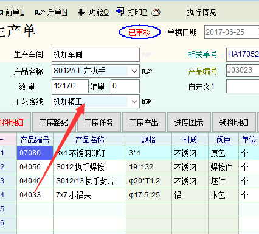Go to next order 后单N

pyautogui.click(x=51, y=12)
